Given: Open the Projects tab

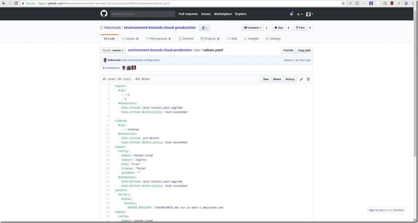Looking at the screenshot, I should (x=210, y=39).
